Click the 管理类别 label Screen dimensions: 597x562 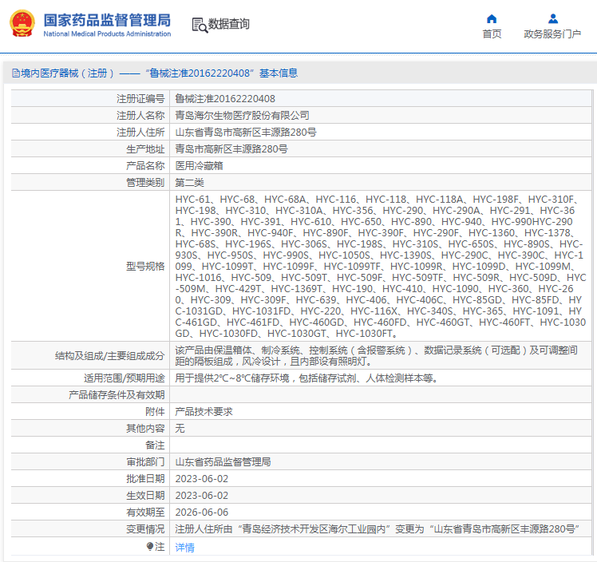(x=145, y=182)
